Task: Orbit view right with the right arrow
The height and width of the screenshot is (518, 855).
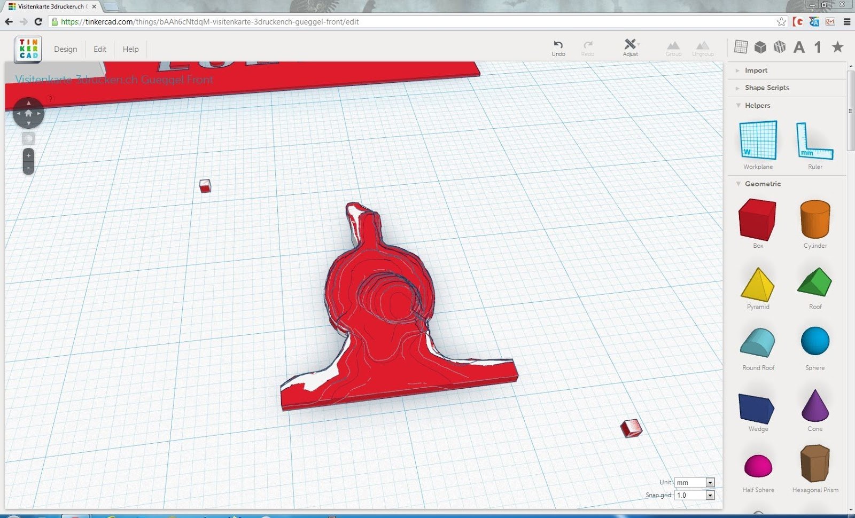Action: (38, 113)
